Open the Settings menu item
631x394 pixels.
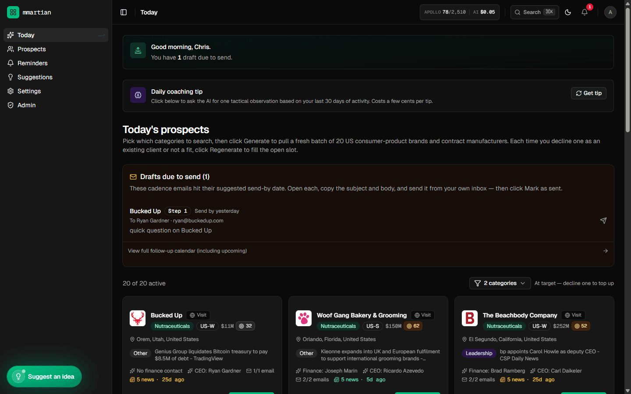[x=29, y=91]
